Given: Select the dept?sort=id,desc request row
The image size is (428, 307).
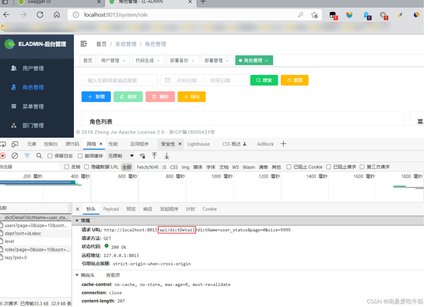Looking at the screenshot, I should pos(36,233).
